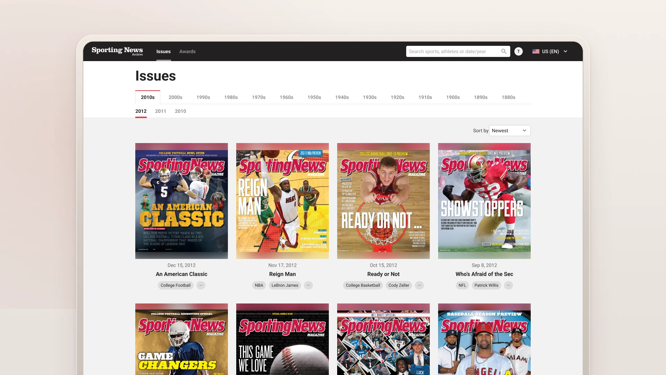Click the Sporting News Archive logo

click(x=117, y=51)
